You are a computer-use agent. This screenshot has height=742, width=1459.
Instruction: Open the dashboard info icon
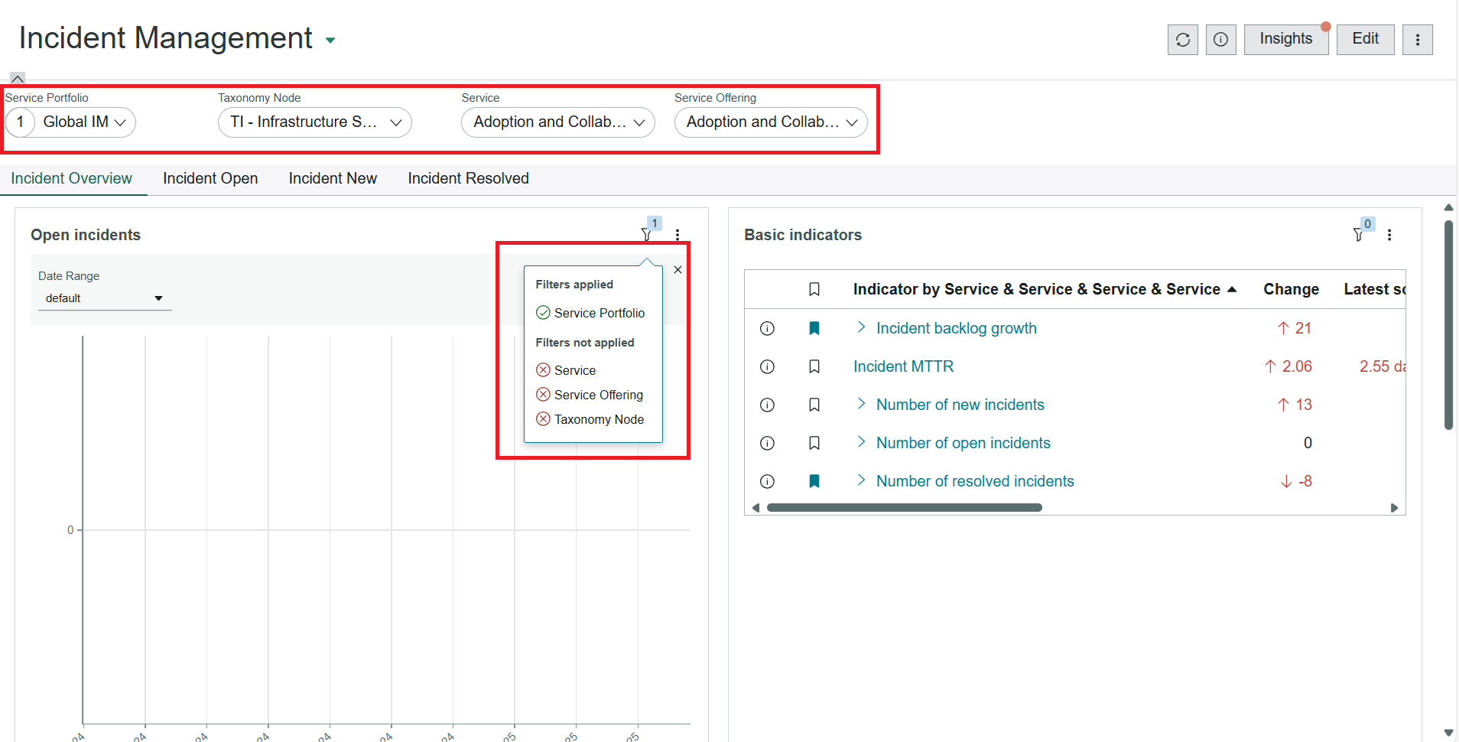tap(1220, 40)
